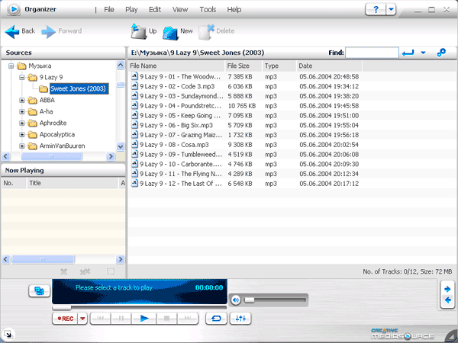458x343 pixels.
Task: Open the File menu
Action: click(x=109, y=10)
